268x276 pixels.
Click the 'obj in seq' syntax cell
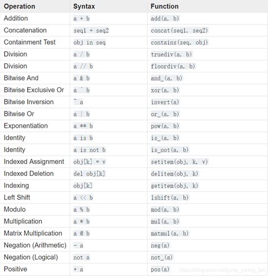pyautogui.click(x=89, y=42)
